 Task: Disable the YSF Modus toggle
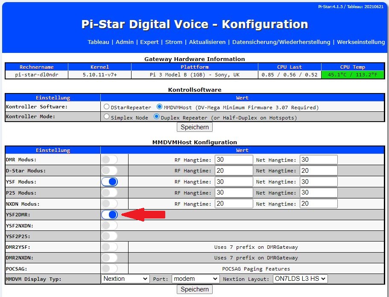pos(109,182)
